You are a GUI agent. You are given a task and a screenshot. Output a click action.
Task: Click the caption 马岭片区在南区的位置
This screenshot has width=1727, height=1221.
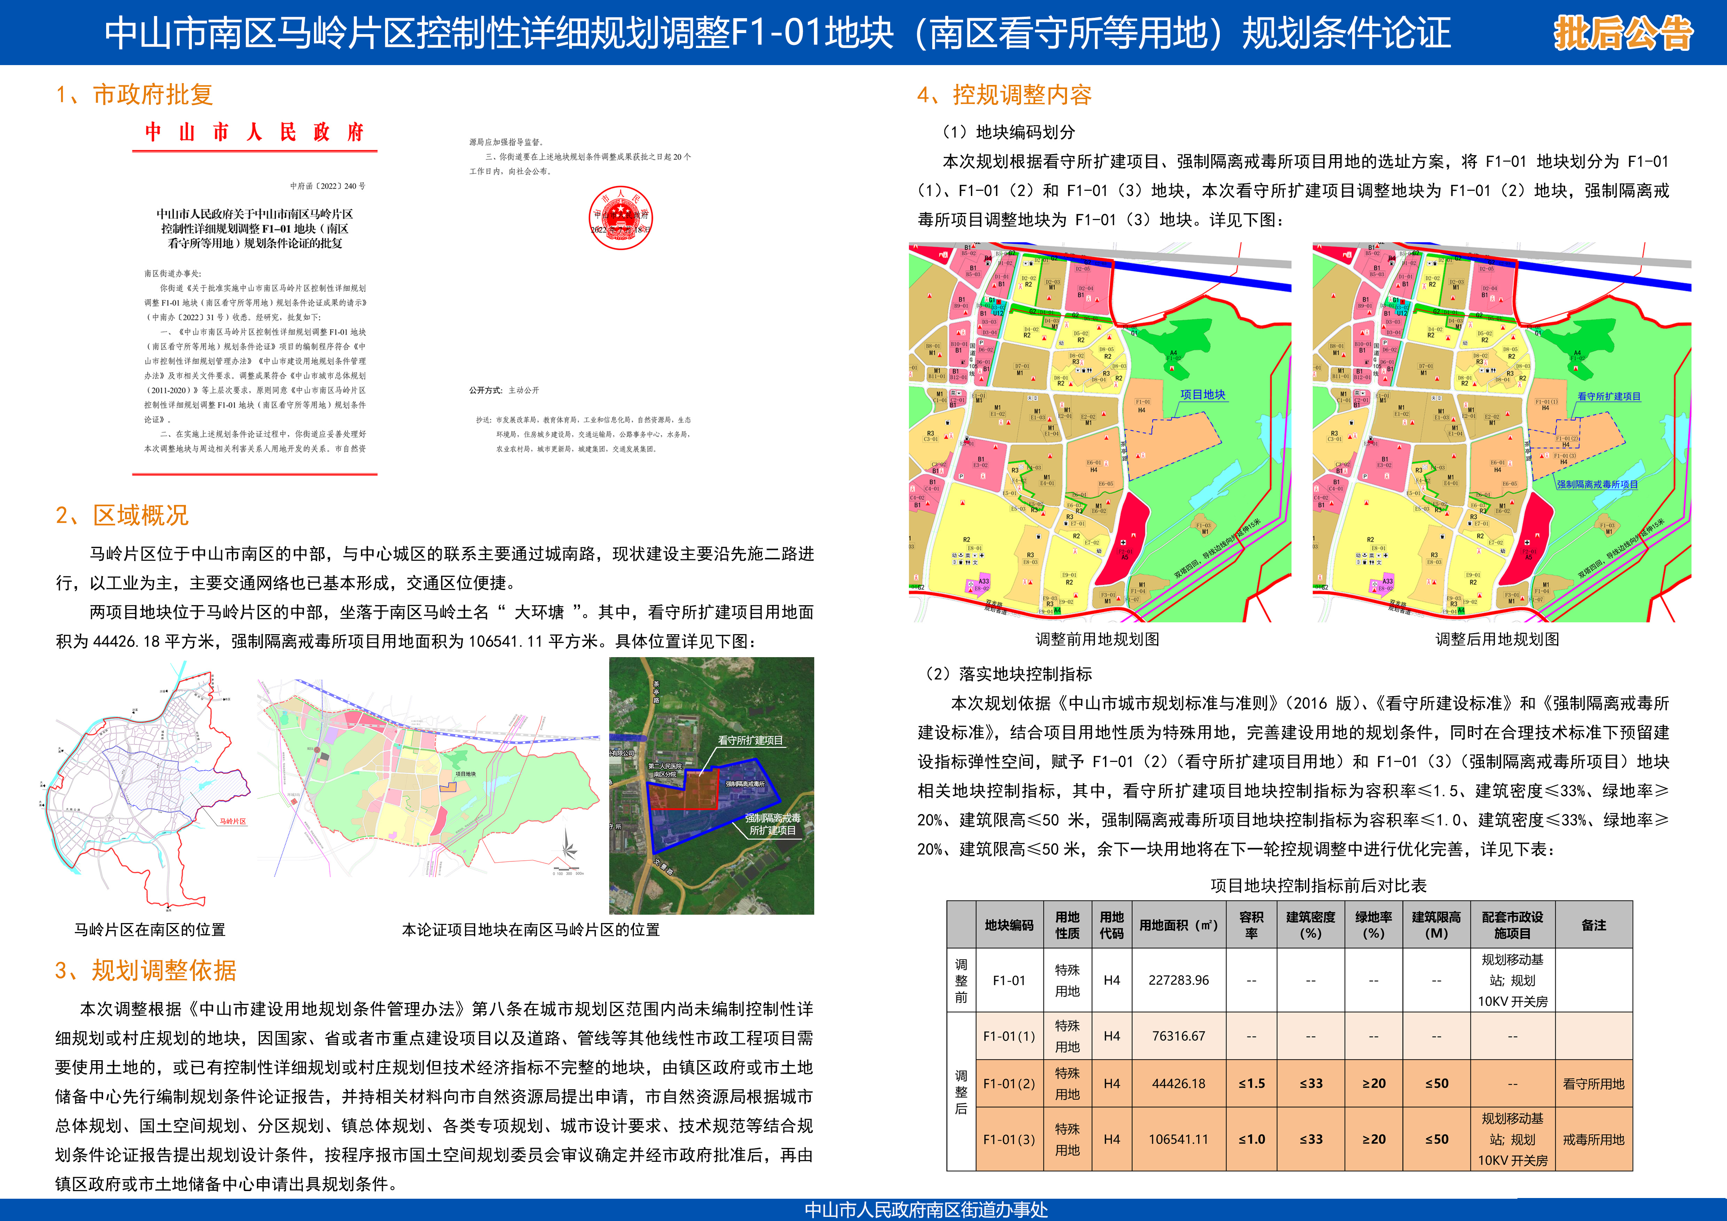coord(150,930)
